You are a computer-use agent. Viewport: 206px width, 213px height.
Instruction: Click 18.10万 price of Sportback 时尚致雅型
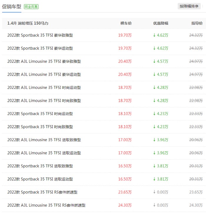coord(125,127)
